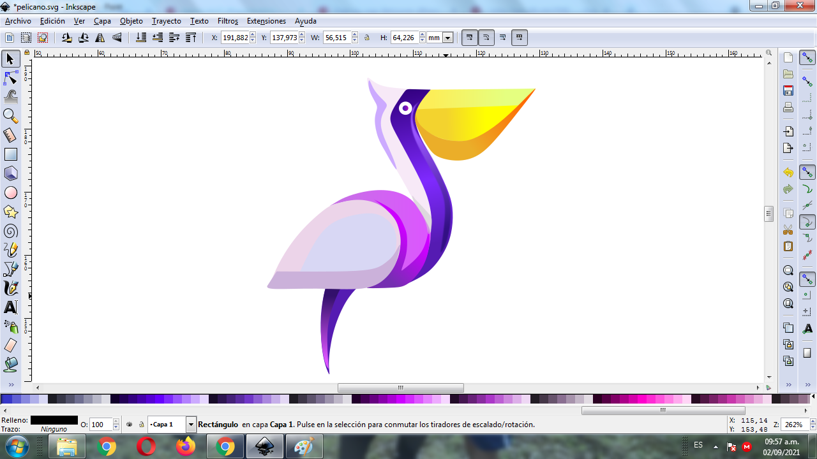817x459 pixels.
Task: Increase height H spinner
Action: pos(423,35)
